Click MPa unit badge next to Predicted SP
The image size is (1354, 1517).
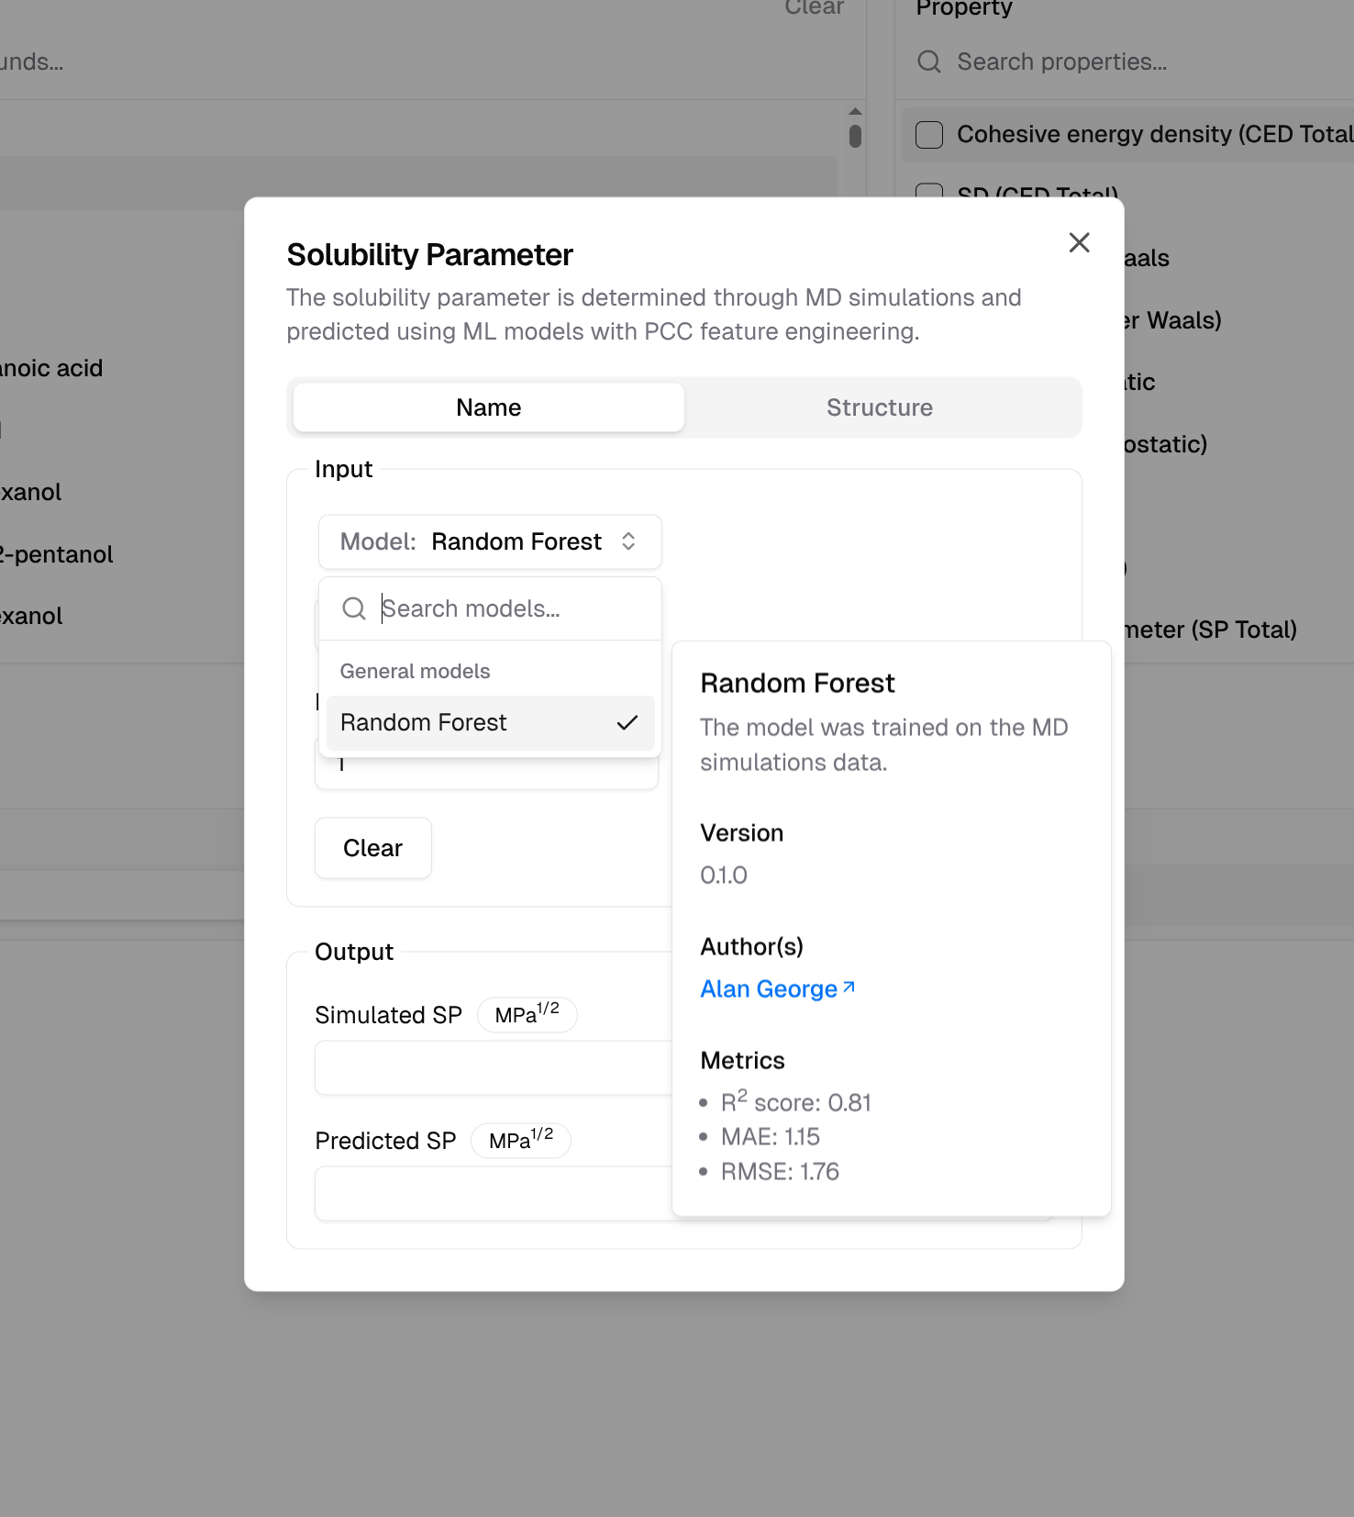click(520, 1140)
